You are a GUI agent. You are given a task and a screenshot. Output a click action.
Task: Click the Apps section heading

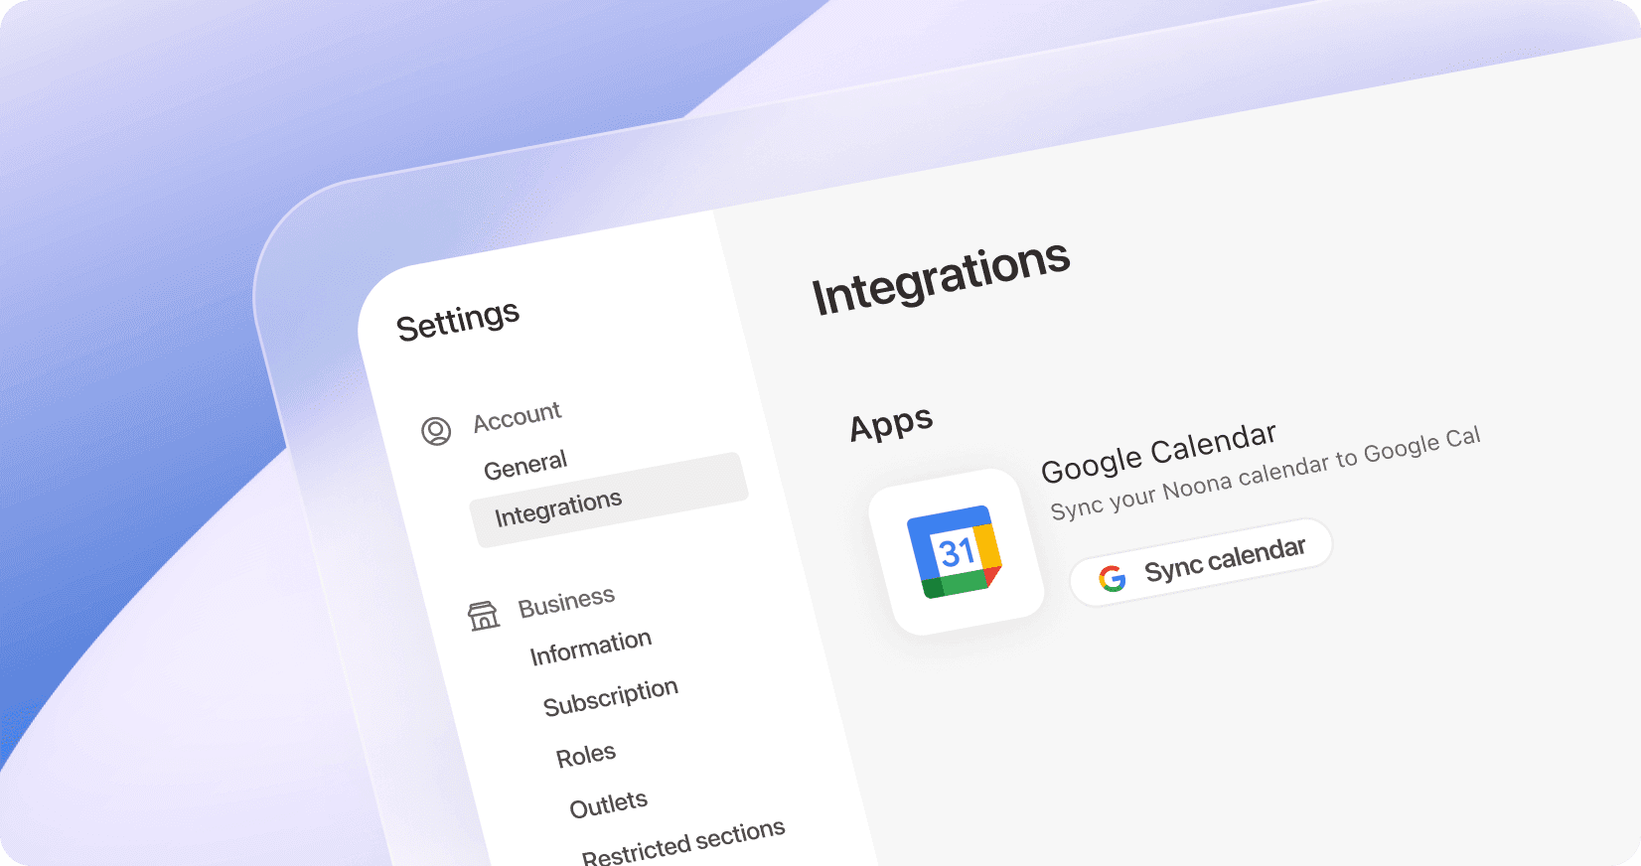pyautogui.click(x=891, y=424)
